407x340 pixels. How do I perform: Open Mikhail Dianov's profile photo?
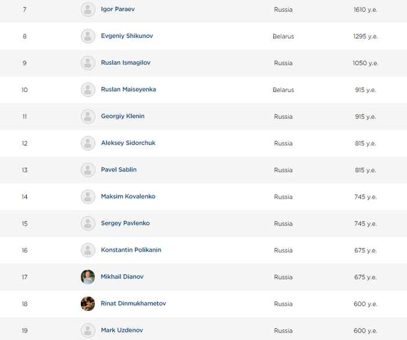(x=88, y=277)
